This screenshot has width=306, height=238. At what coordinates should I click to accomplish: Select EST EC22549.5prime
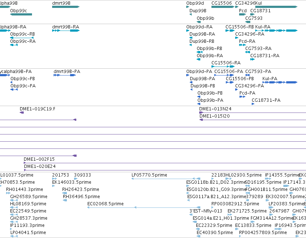(x=28, y=211)
